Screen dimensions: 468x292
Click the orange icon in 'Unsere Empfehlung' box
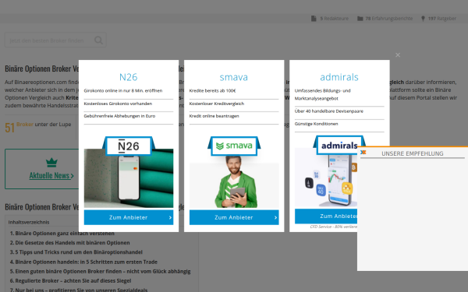click(x=363, y=153)
